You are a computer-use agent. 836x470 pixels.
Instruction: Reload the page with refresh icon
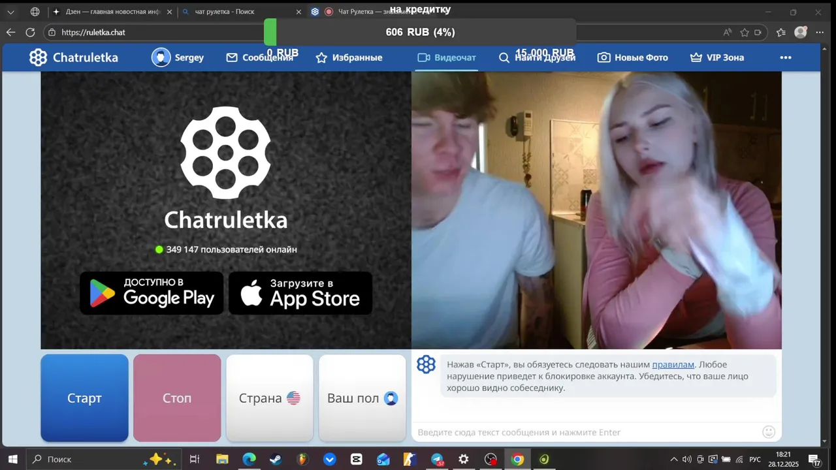pyautogui.click(x=30, y=32)
